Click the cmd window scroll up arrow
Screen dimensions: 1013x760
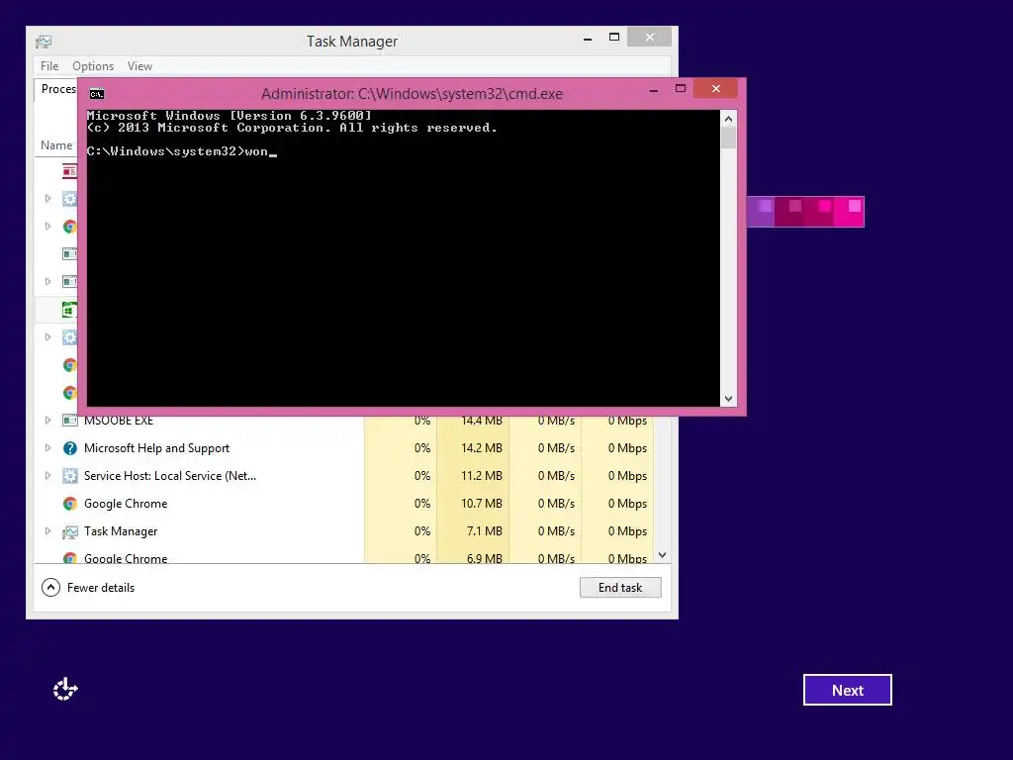728,119
